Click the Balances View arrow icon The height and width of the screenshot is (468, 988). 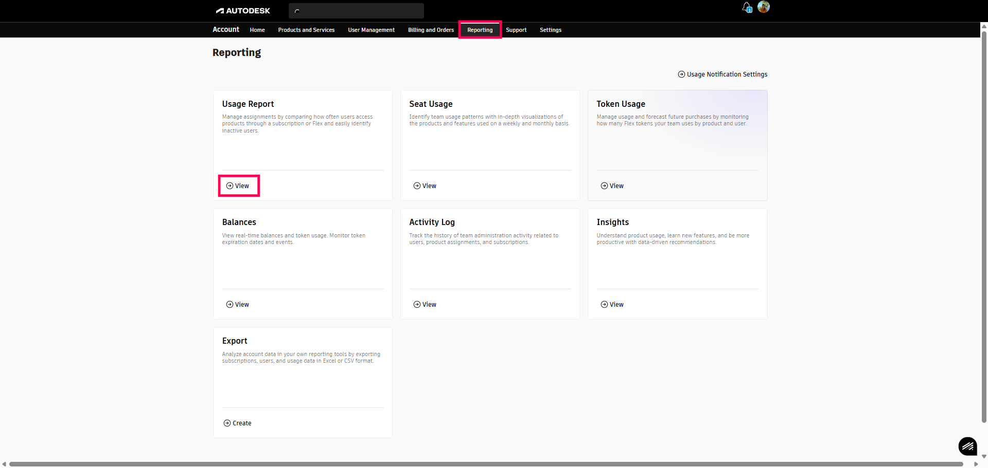230,305
